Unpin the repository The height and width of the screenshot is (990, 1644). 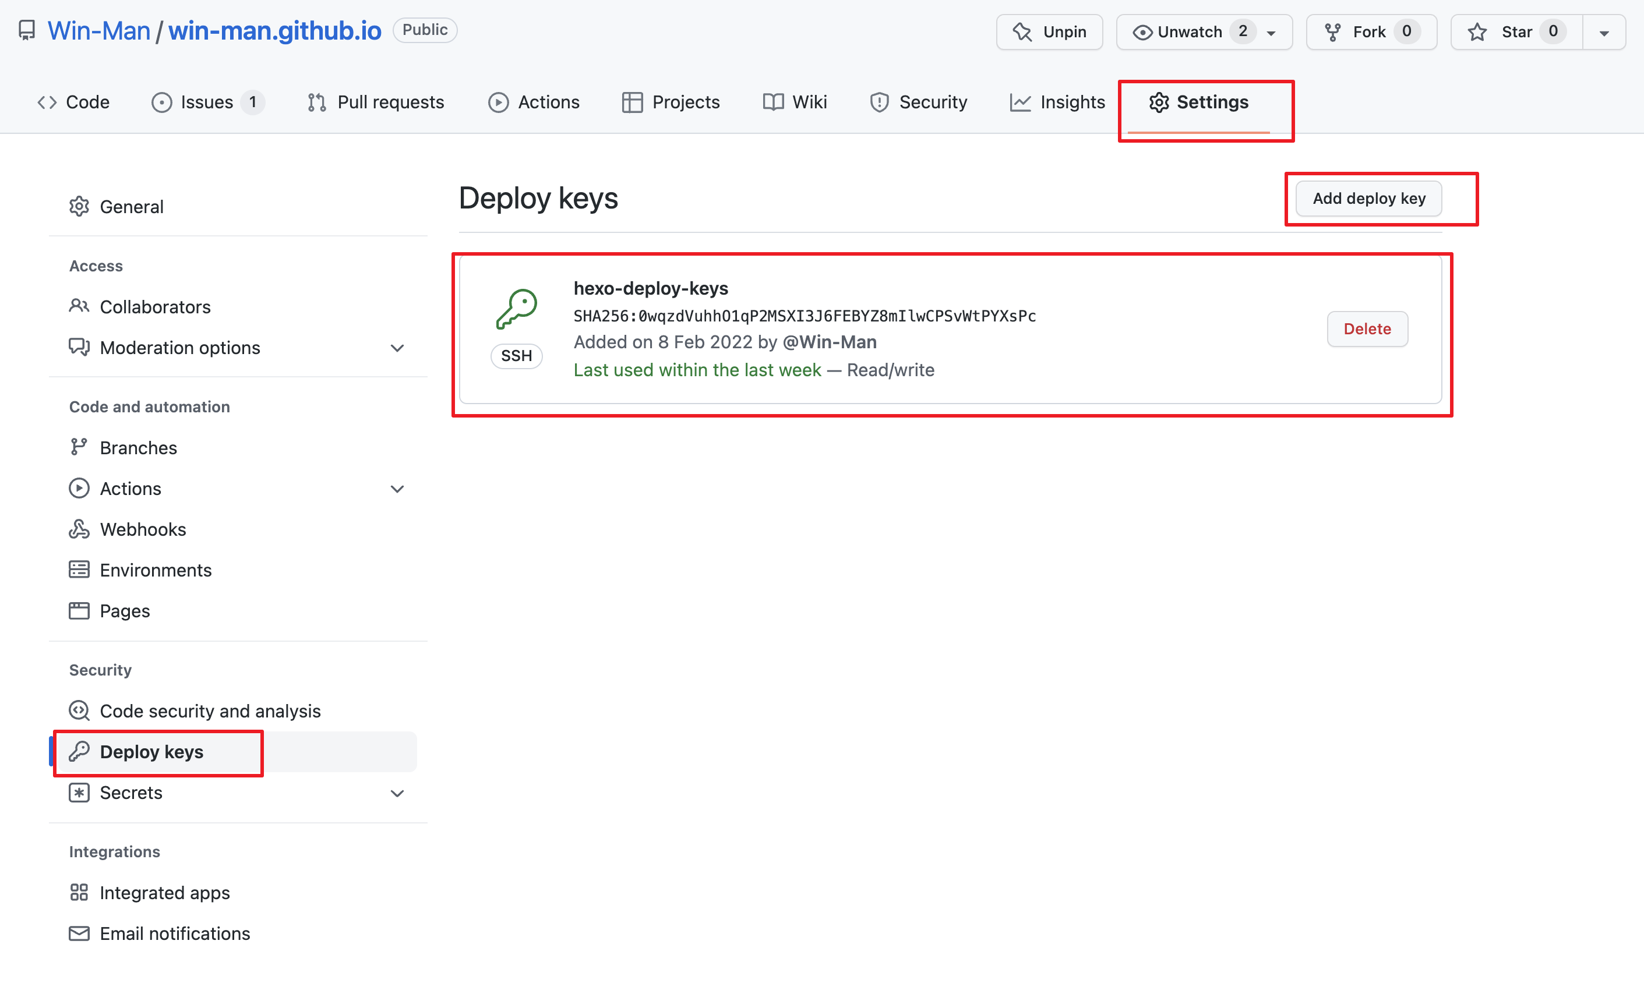[1049, 31]
